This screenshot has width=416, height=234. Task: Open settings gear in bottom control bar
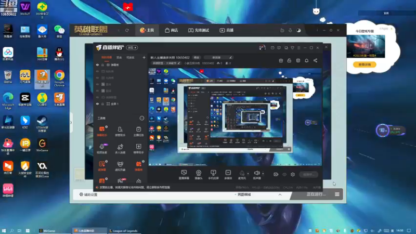[x=293, y=174]
